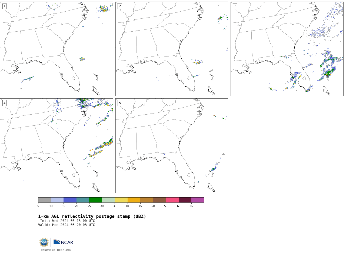Select the blue 15-20 dBZ swatch

tap(70, 200)
